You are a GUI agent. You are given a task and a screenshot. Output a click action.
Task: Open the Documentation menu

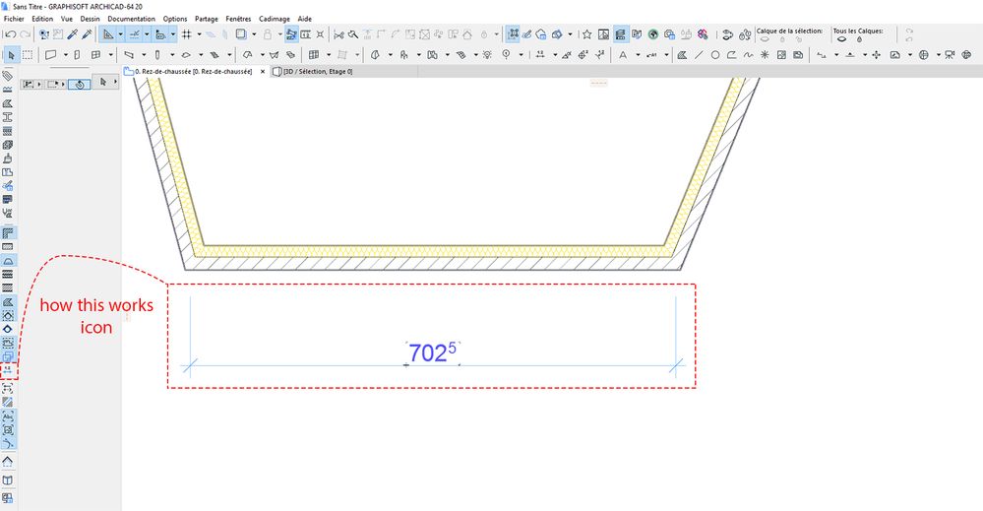[x=131, y=19]
